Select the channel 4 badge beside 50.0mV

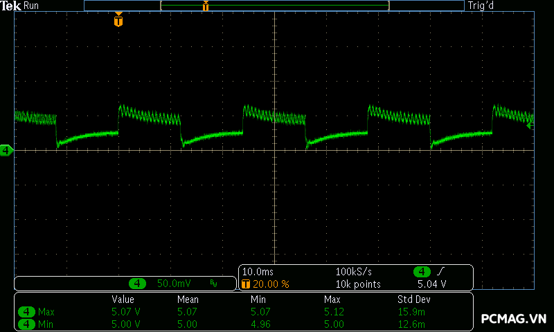click(138, 284)
